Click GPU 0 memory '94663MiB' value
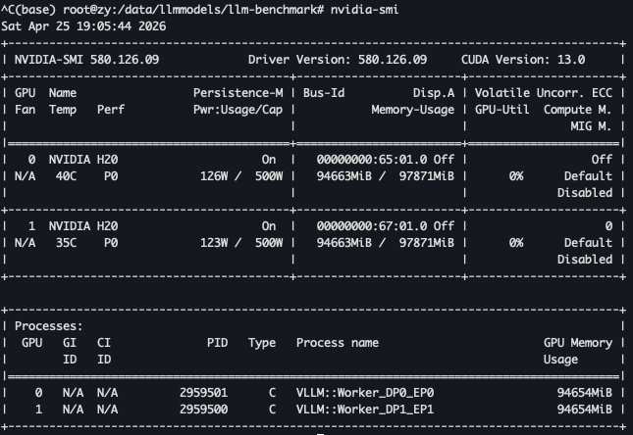Image resolution: width=633 pixels, height=435 pixels. point(343,176)
